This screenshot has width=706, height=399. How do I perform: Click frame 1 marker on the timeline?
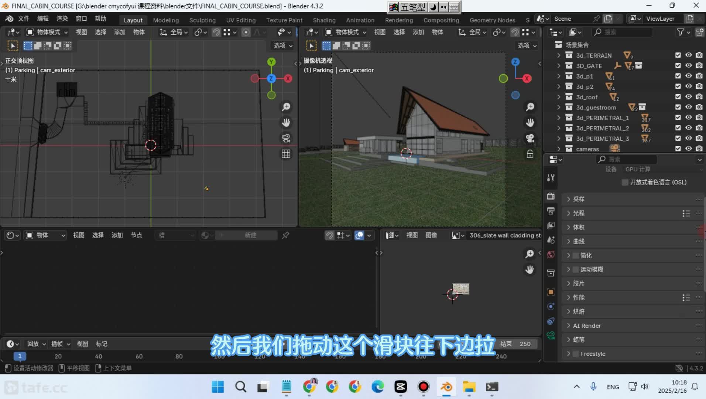[20, 356]
